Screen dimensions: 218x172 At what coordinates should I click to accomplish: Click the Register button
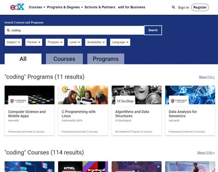[x=200, y=7]
